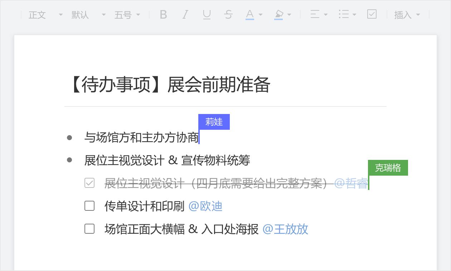The height and width of the screenshot is (271, 451).
Task: Apply italic formatting
Action: pyautogui.click(x=185, y=15)
